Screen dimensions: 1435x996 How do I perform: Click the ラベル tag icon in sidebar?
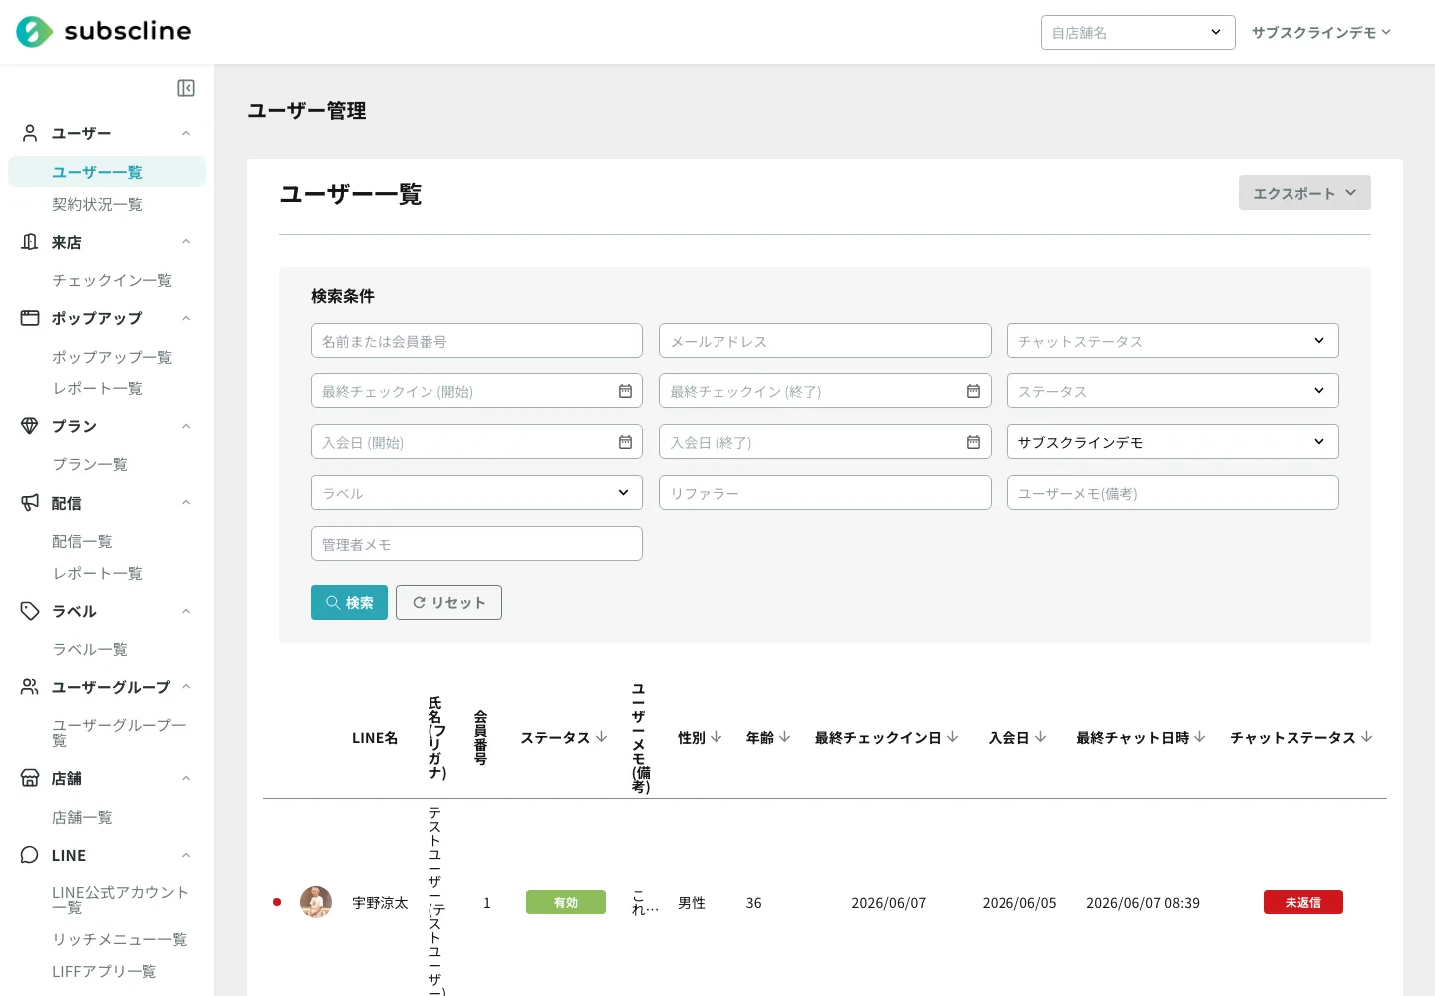point(30,611)
